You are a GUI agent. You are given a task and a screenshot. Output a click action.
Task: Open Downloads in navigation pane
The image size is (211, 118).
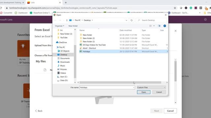64,62
